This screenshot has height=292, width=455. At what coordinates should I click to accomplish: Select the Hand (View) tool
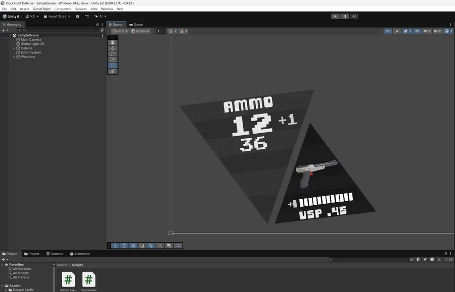pos(113,42)
